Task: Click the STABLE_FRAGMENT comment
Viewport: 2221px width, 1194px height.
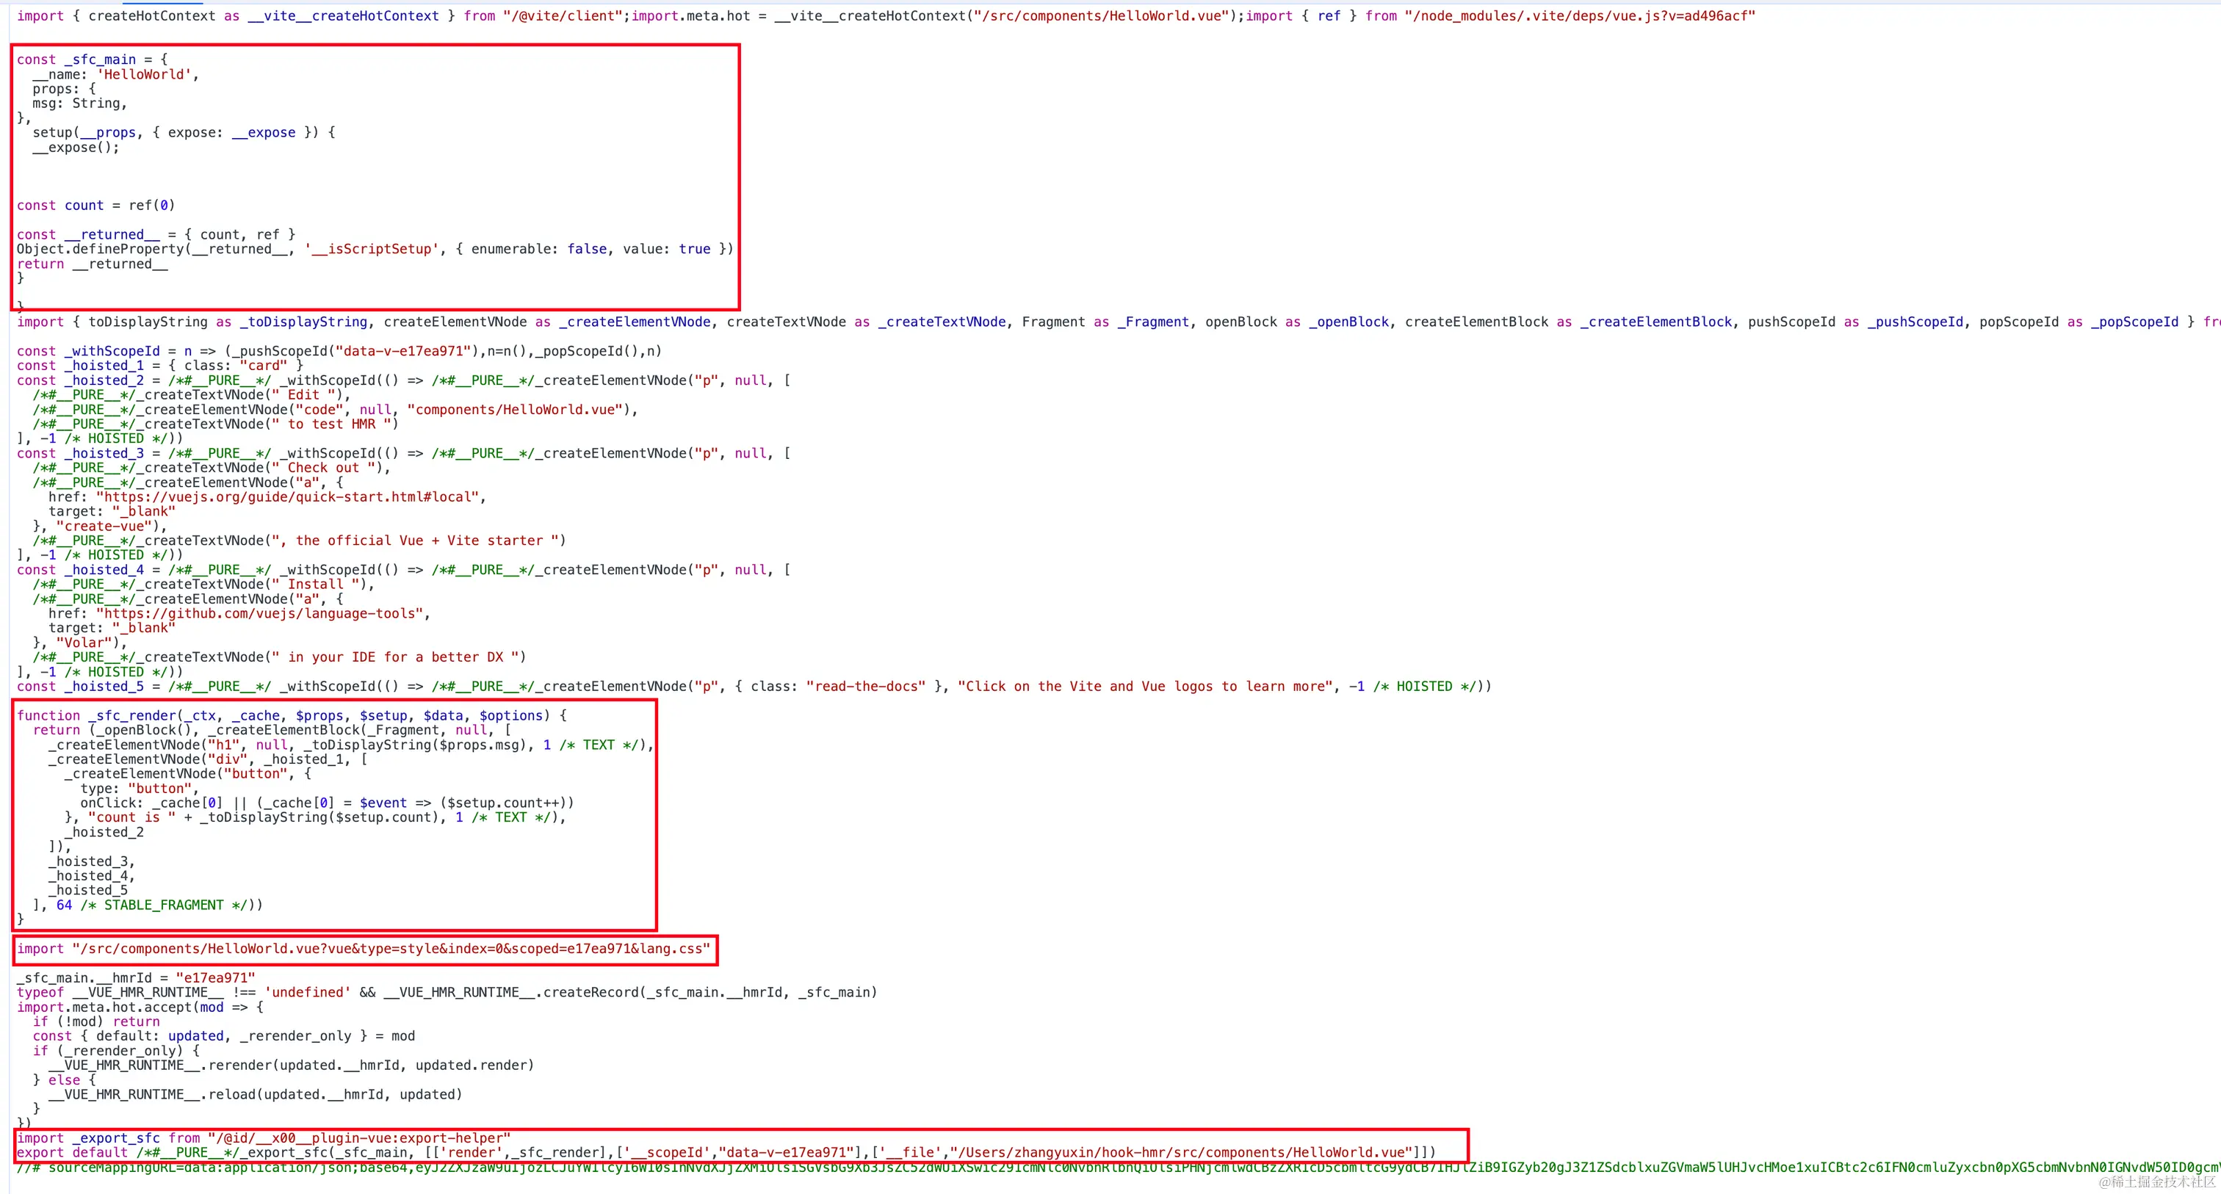Action: tap(163, 905)
